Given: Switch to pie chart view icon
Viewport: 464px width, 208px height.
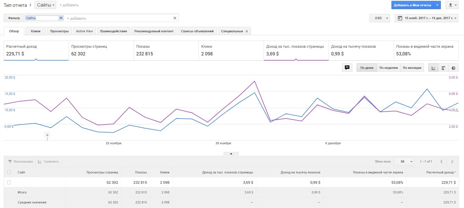Looking at the screenshot, I should (453, 68).
